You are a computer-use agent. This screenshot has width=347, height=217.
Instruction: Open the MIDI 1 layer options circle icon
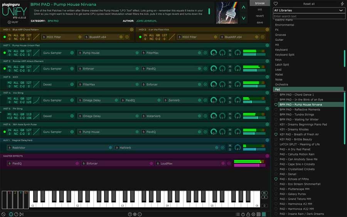coord(132,29)
